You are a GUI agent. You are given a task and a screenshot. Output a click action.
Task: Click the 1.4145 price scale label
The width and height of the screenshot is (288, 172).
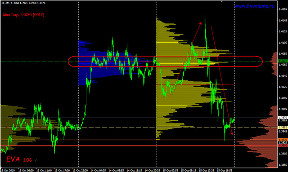[x=283, y=20]
